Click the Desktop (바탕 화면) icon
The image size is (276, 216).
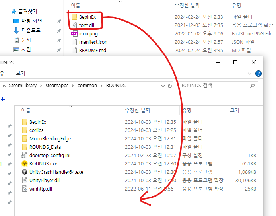(x=16, y=21)
